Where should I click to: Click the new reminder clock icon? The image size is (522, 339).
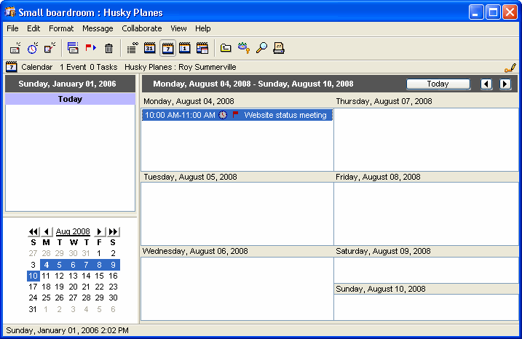pos(33,49)
